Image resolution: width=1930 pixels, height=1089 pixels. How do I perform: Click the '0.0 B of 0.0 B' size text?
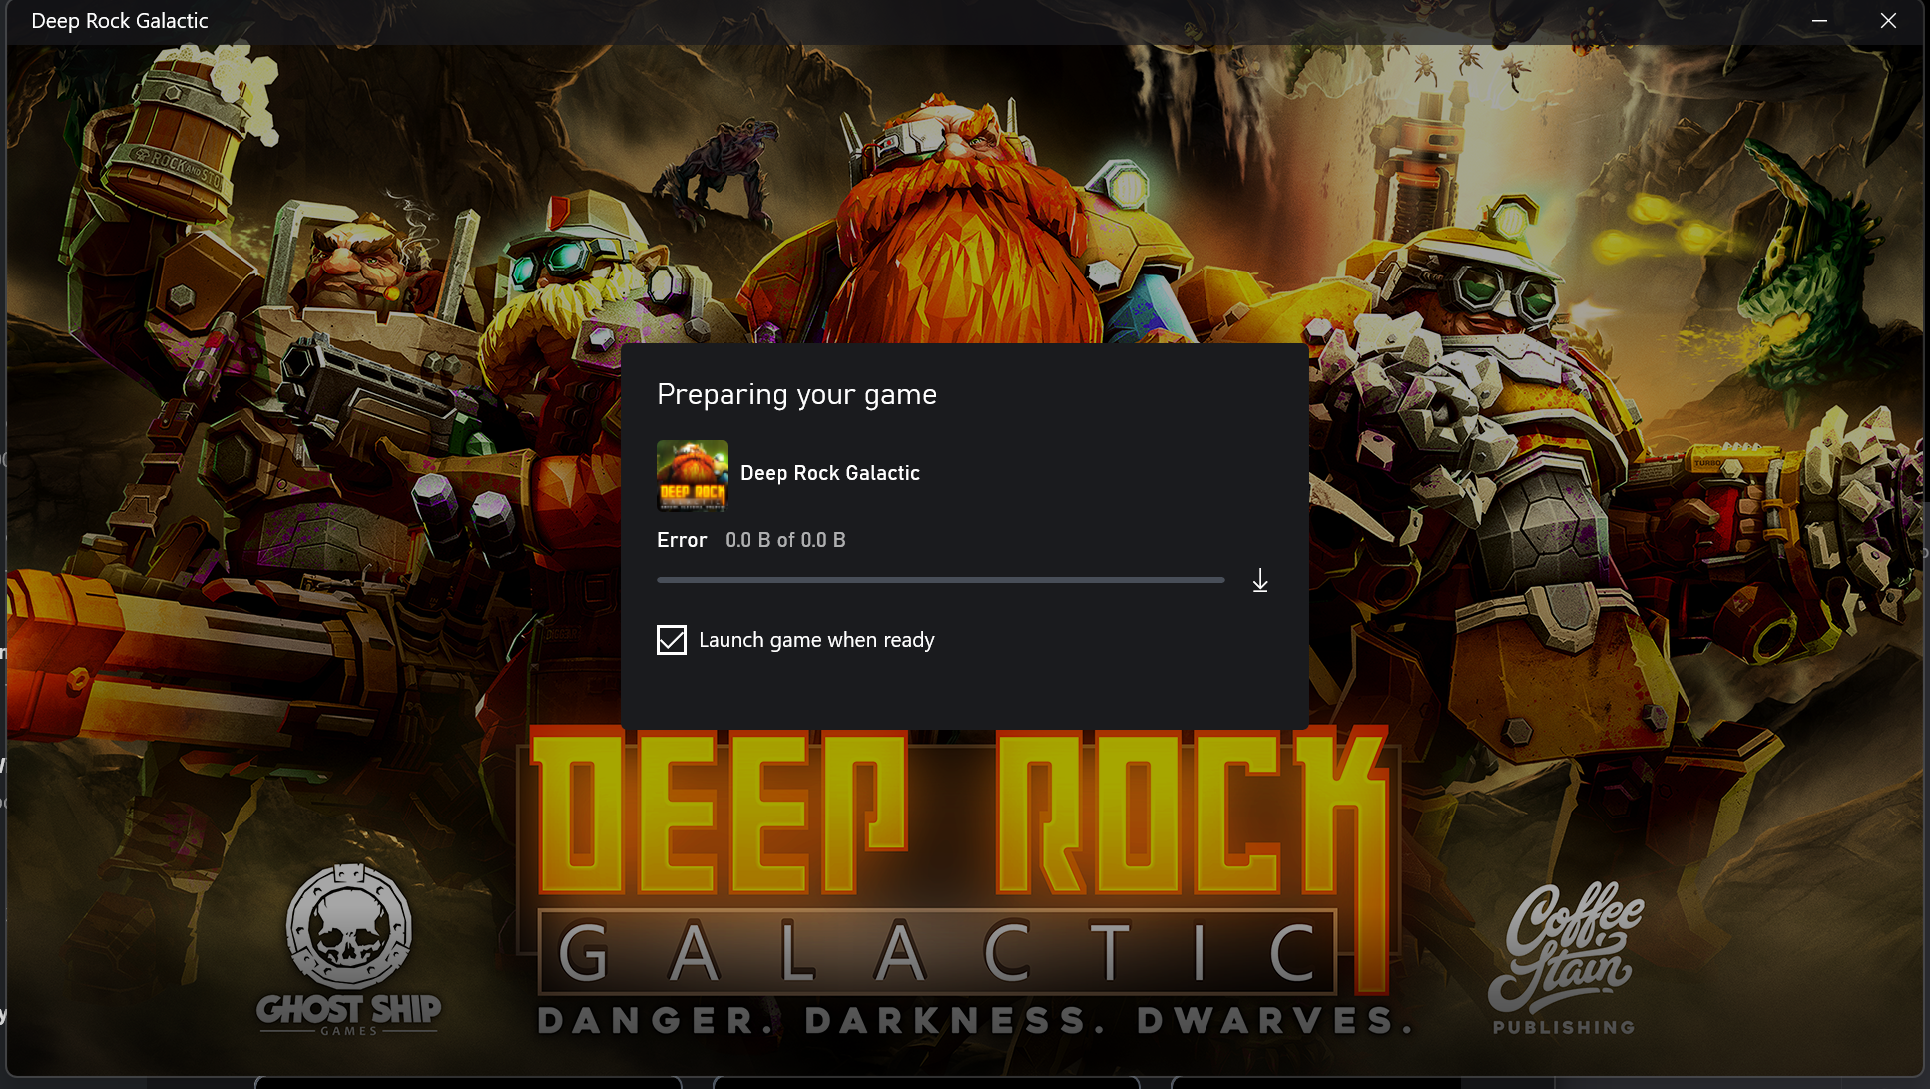coord(785,540)
